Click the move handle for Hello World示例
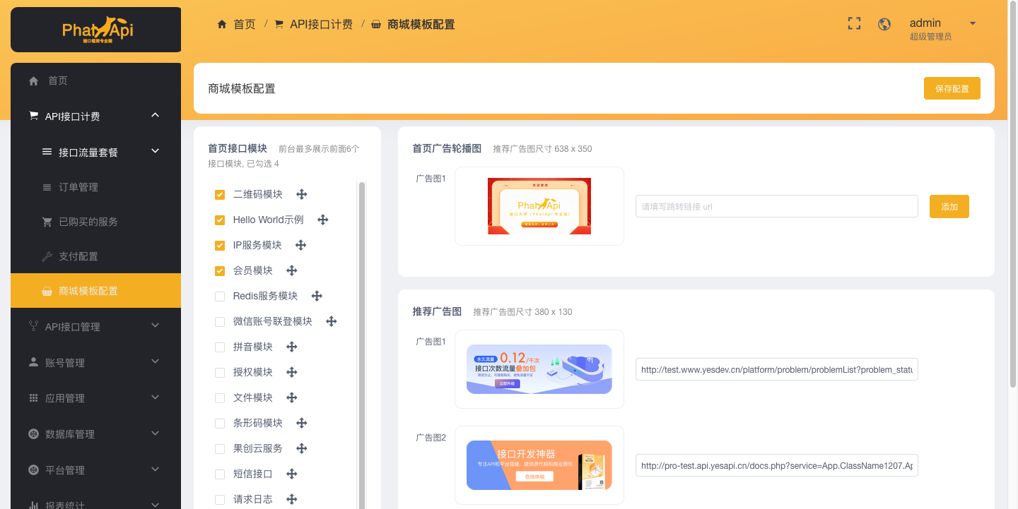Screen dimensions: 1018x509 point(323,220)
